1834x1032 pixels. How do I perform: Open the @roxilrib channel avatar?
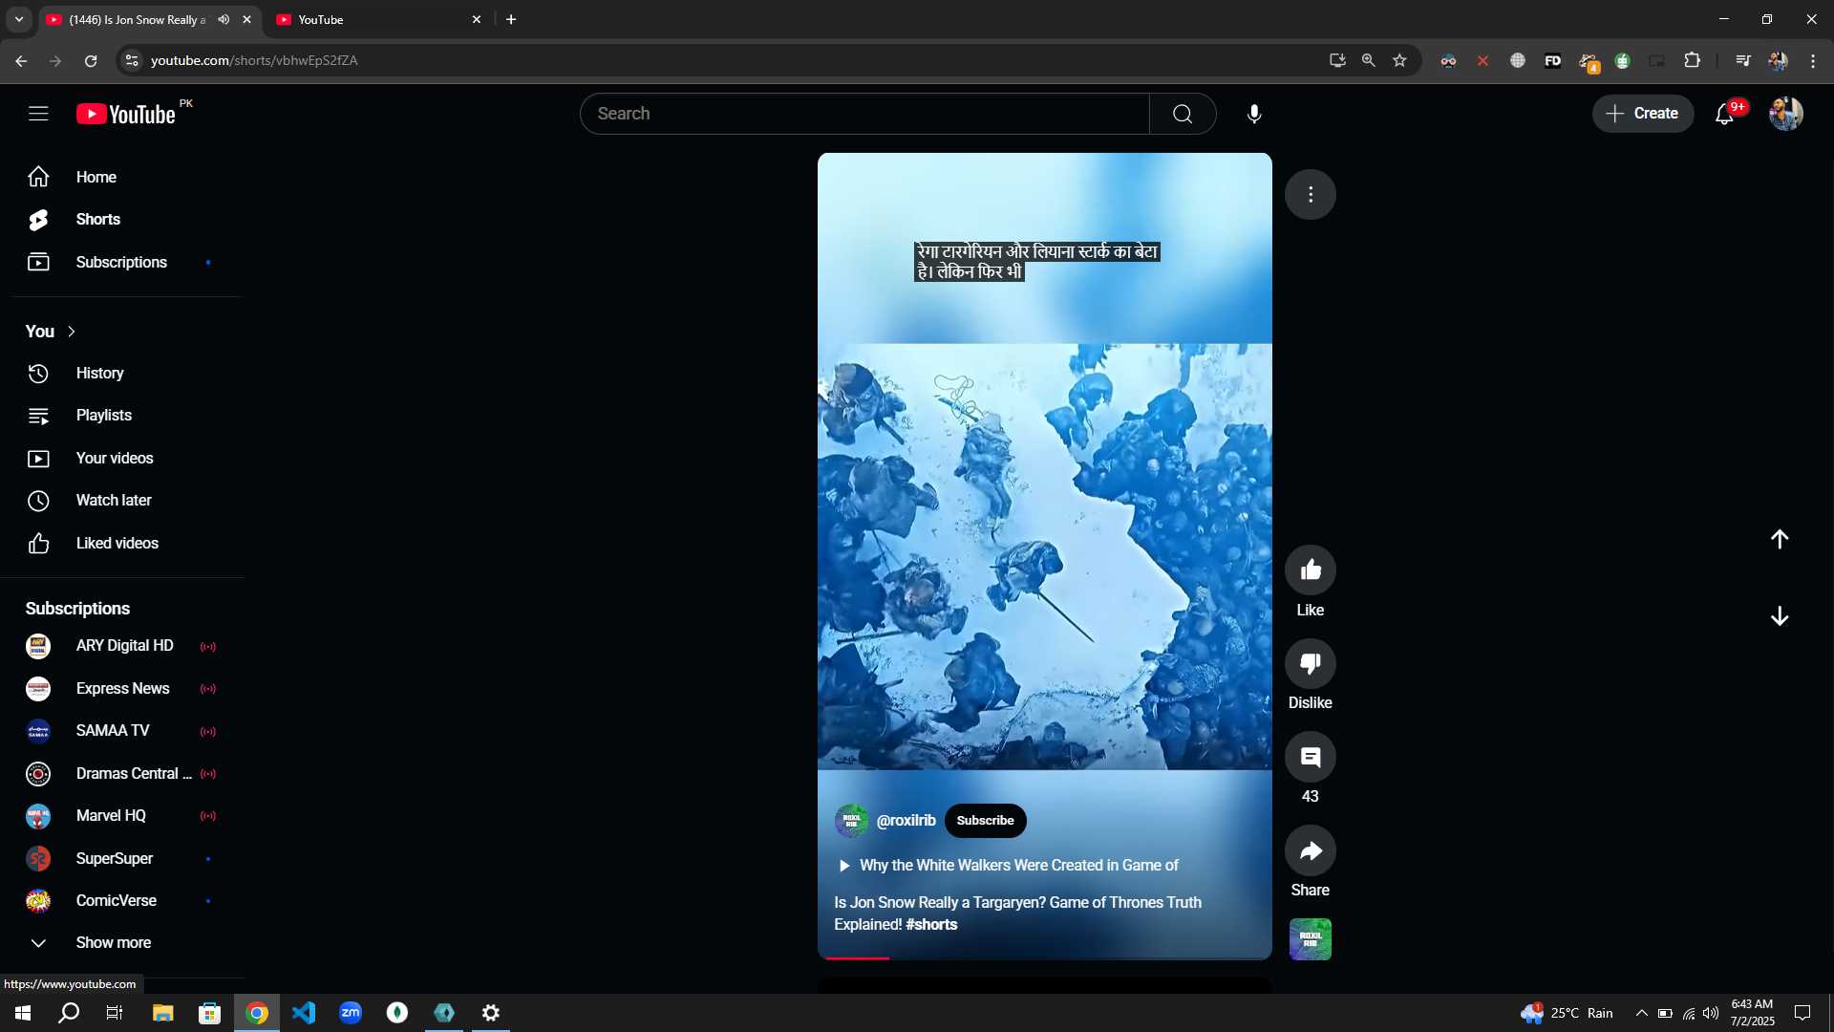tap(851, 821)
